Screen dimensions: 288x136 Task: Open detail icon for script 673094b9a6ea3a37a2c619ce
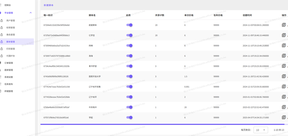point(284,45)
